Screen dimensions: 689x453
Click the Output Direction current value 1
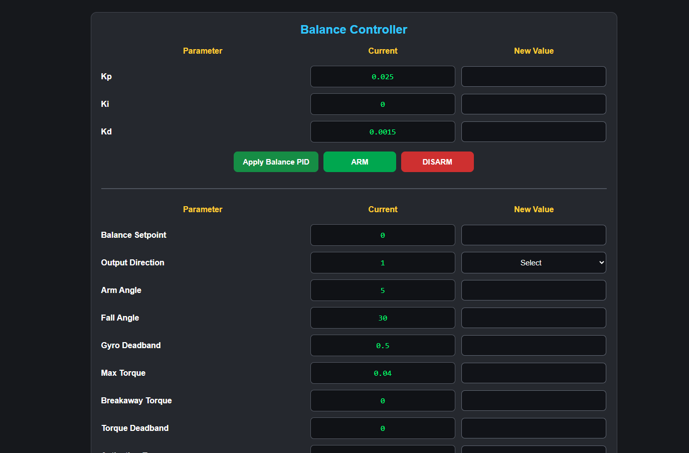point(383,263)
